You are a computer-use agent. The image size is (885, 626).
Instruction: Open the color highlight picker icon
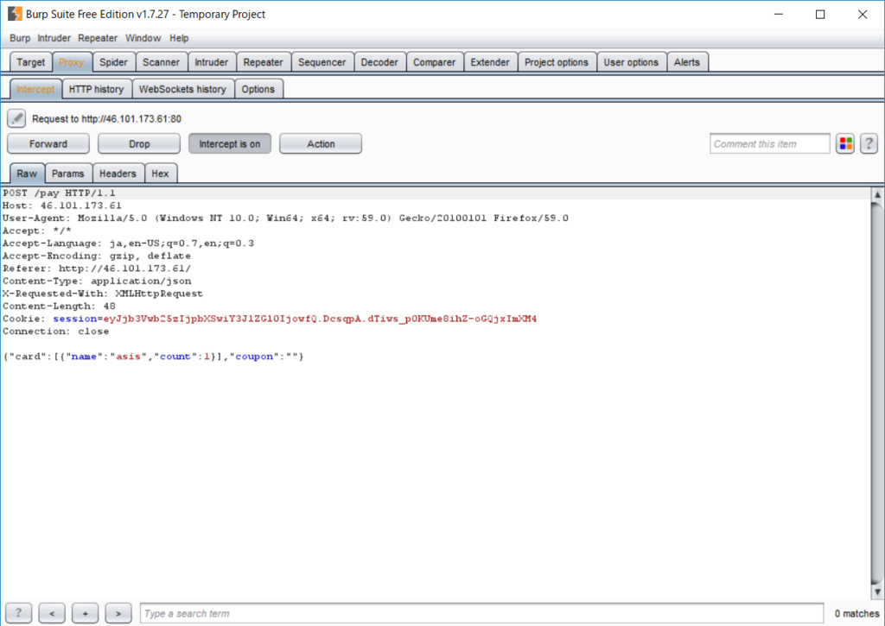[x=845, y=144]
